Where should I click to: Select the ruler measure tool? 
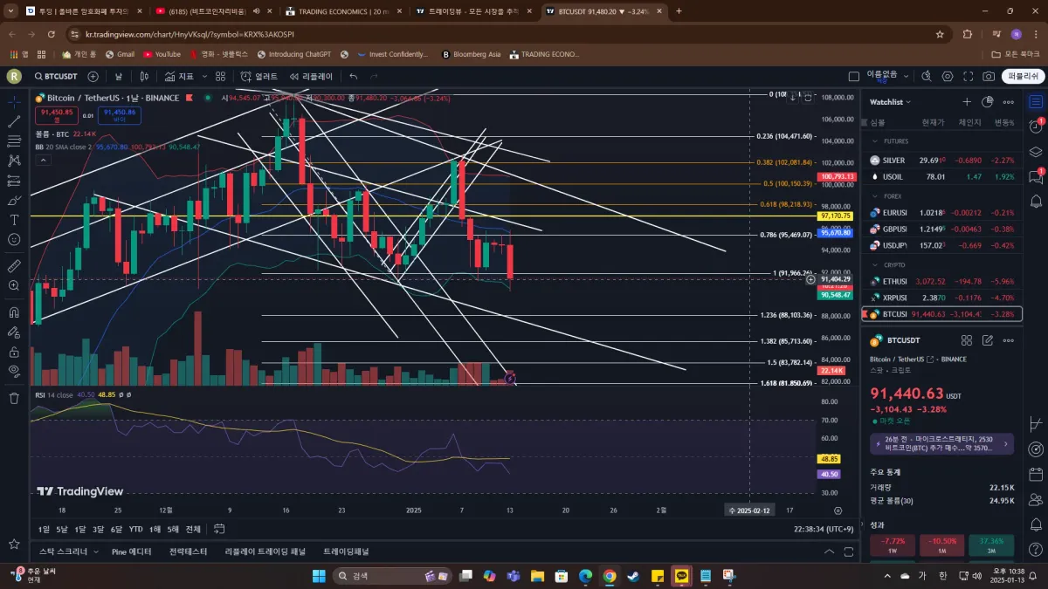(14, 265)
